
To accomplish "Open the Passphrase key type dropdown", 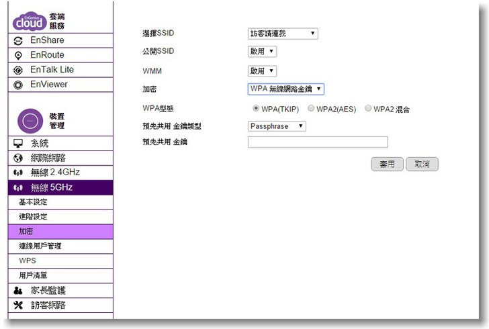I will 277,126.
